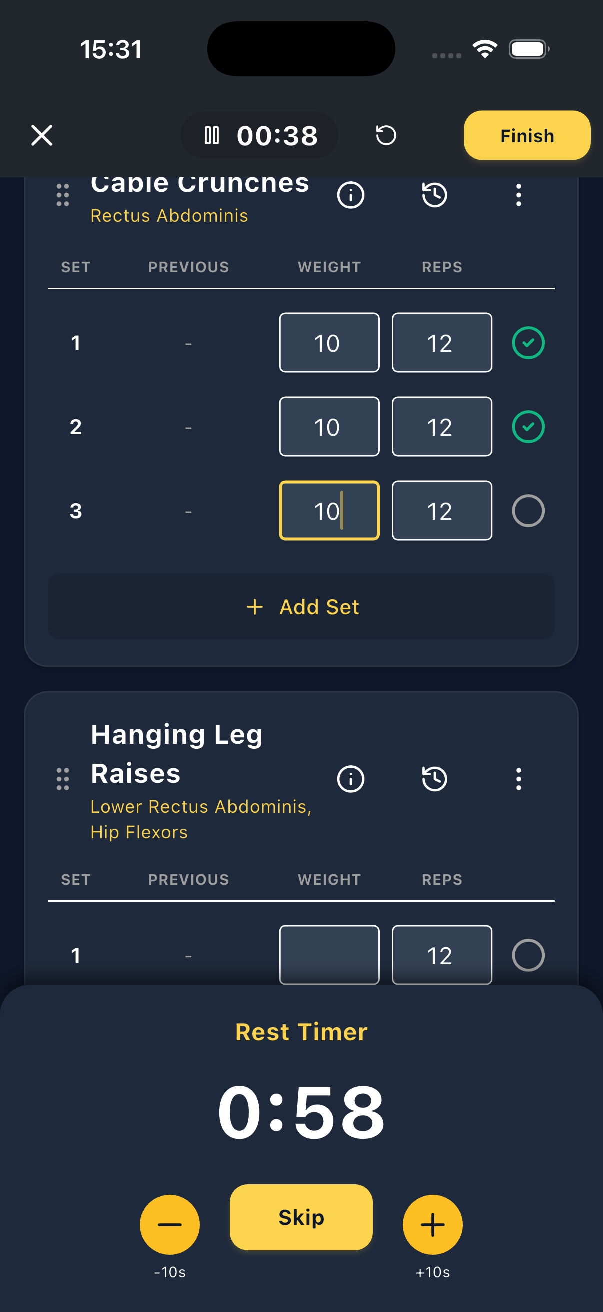The image size is (603, 1312).
Task: Open info for Hanging Leg Raises
Action: coord(350,778)
